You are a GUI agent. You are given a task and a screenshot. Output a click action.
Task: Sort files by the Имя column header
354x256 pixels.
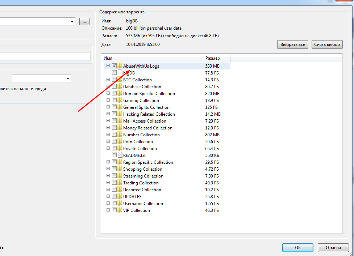[152, 58]
